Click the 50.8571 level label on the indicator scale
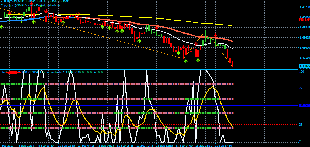The width and height of the screenshot is (310, 147). [304, 106]
